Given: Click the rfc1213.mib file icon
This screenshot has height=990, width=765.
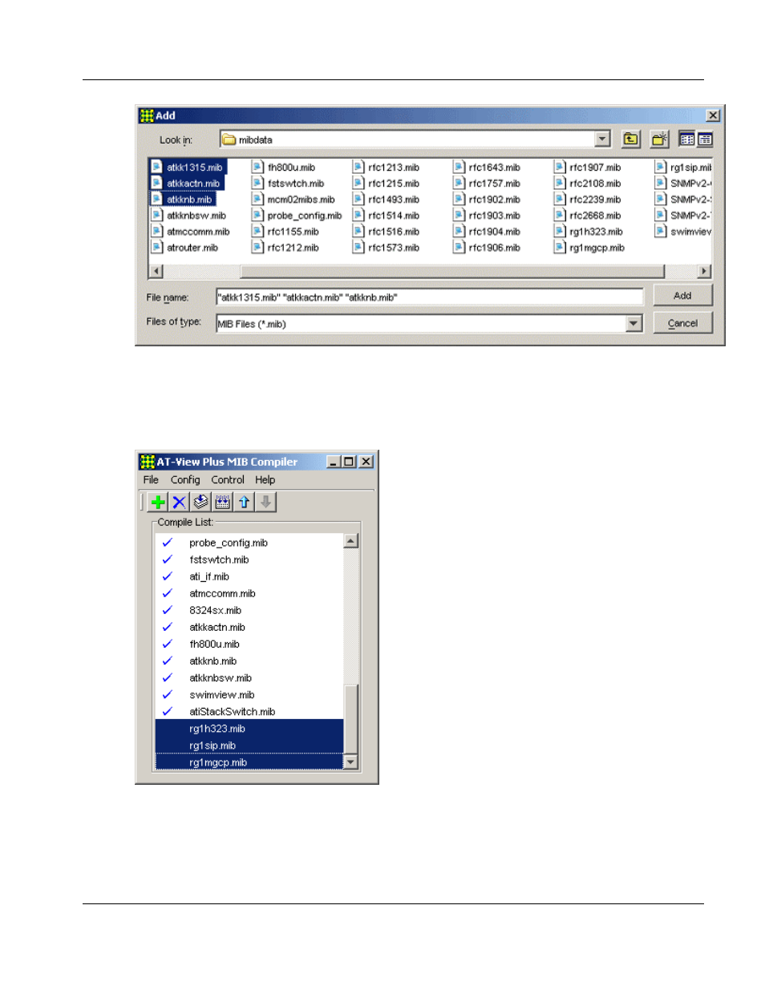Looking at the screenshot, I should point(358,167).
